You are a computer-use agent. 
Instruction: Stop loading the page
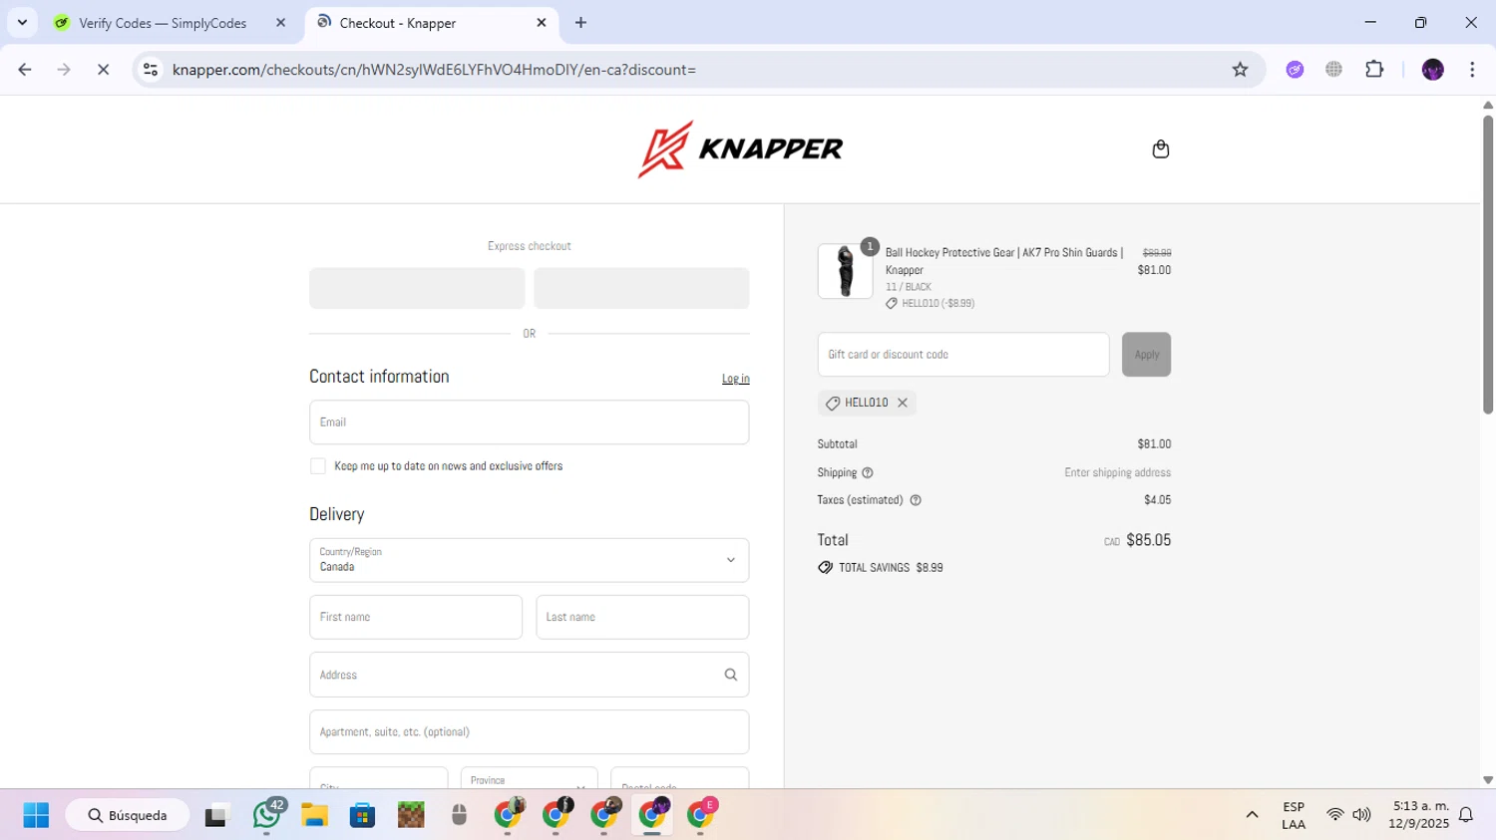103,70
